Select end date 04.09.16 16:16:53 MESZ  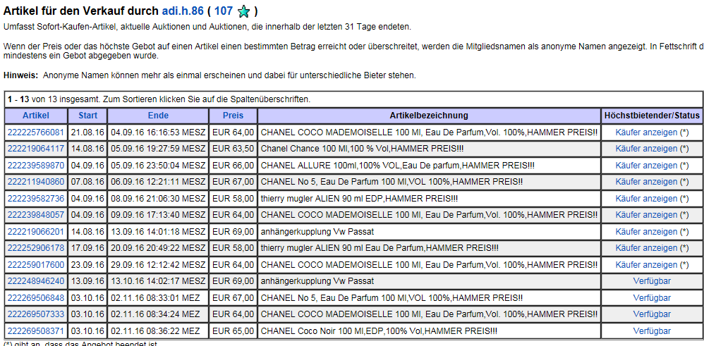(158, 132)
